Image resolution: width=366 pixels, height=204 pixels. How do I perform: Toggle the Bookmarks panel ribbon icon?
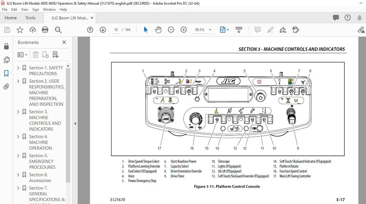click(6, 73)
